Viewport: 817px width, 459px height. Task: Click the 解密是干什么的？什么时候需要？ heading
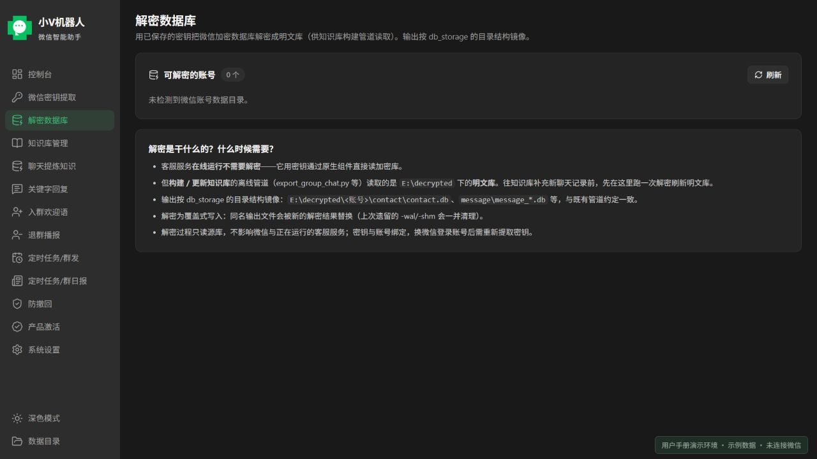tap(211, 149)
